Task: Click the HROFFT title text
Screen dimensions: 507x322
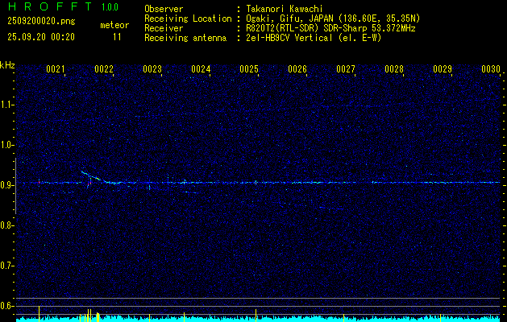Action: point(51,6)
